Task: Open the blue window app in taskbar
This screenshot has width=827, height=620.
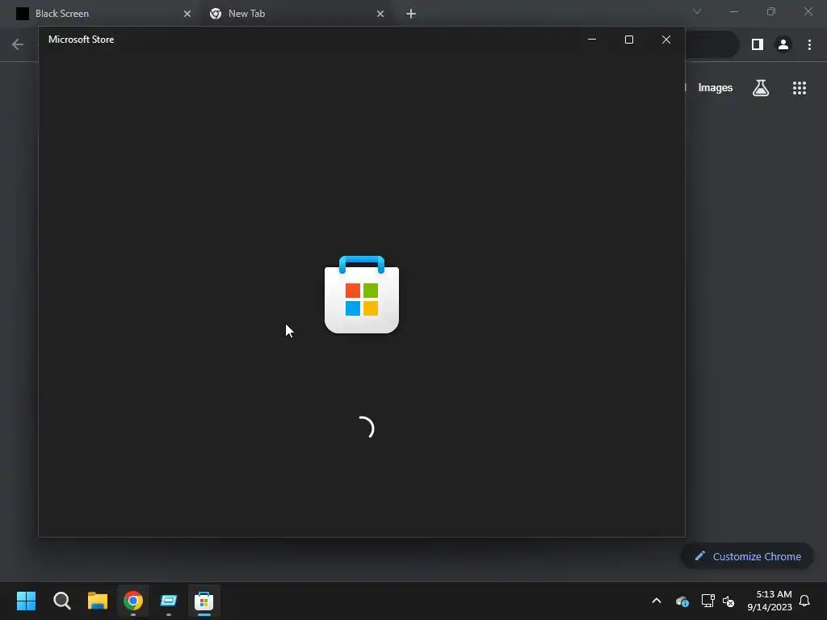Action: point(168,601)
